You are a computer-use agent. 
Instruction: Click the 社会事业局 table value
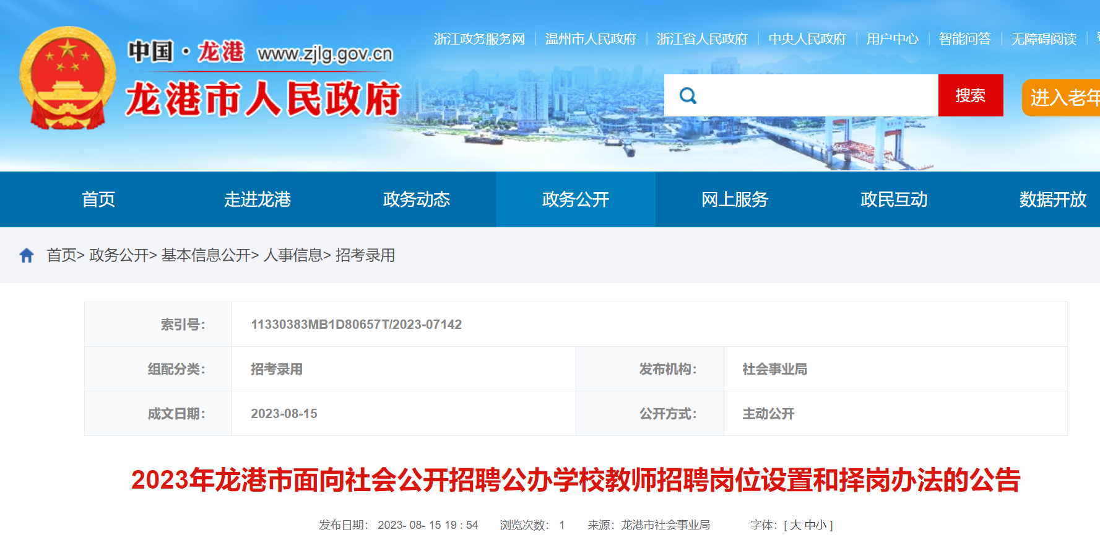coord(775,369)
